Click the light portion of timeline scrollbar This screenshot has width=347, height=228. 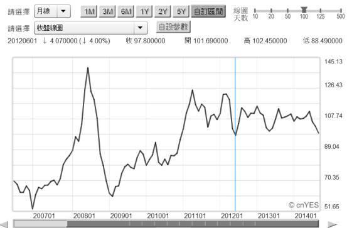[40, 224]
